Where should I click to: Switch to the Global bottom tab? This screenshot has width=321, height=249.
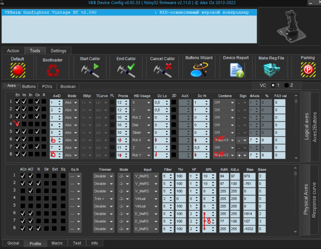(13, 243)
